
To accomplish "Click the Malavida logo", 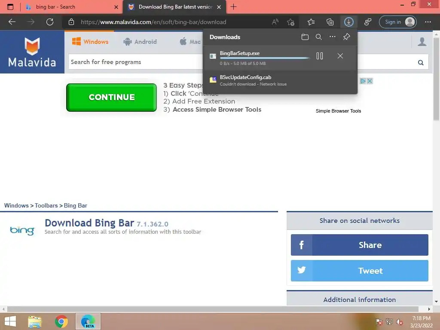I will (x=32, y=52).
